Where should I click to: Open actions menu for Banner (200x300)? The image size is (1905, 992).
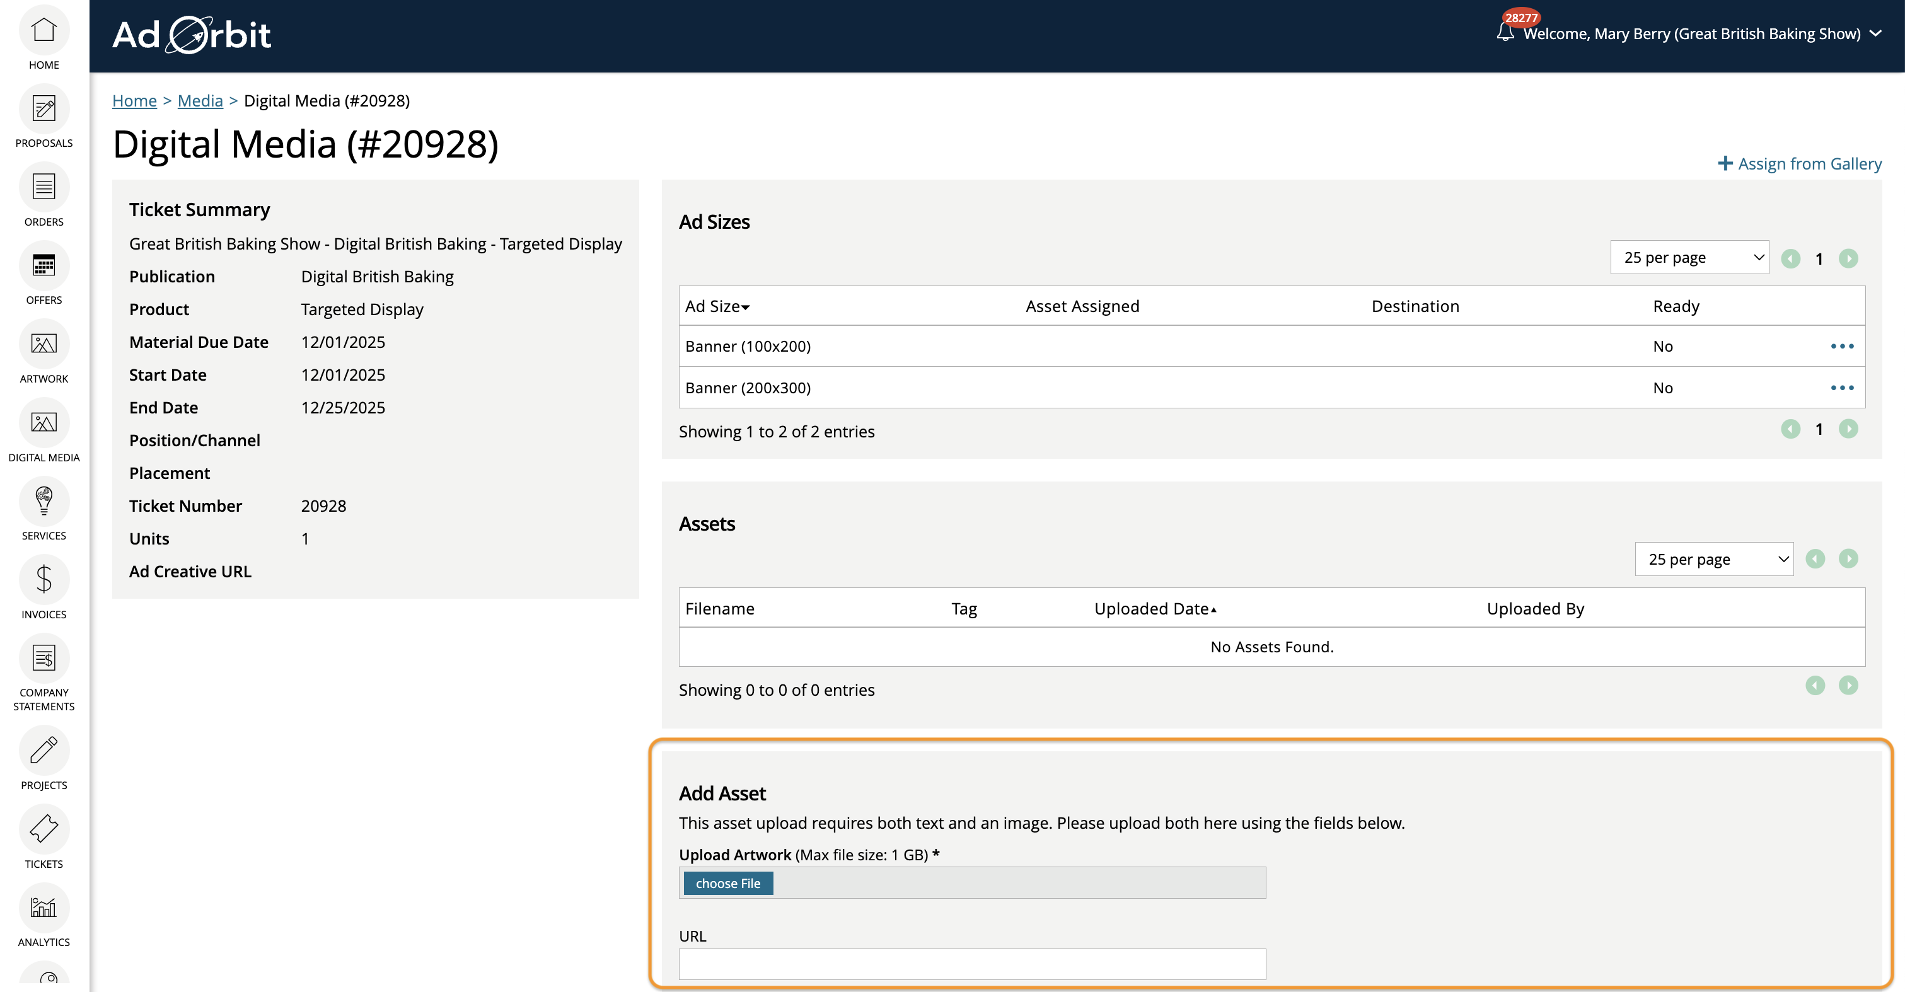tap(1841, 388)
